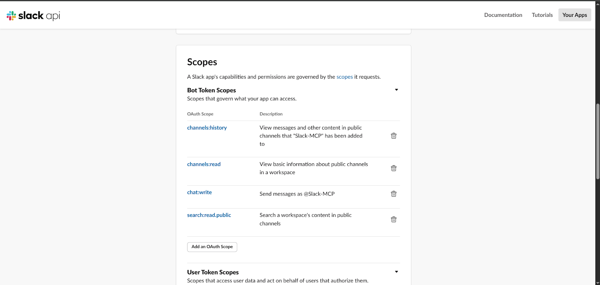Click the scrollbar down arrow
600x285 pixels.
pyautogui.click(x=597, y=282)
